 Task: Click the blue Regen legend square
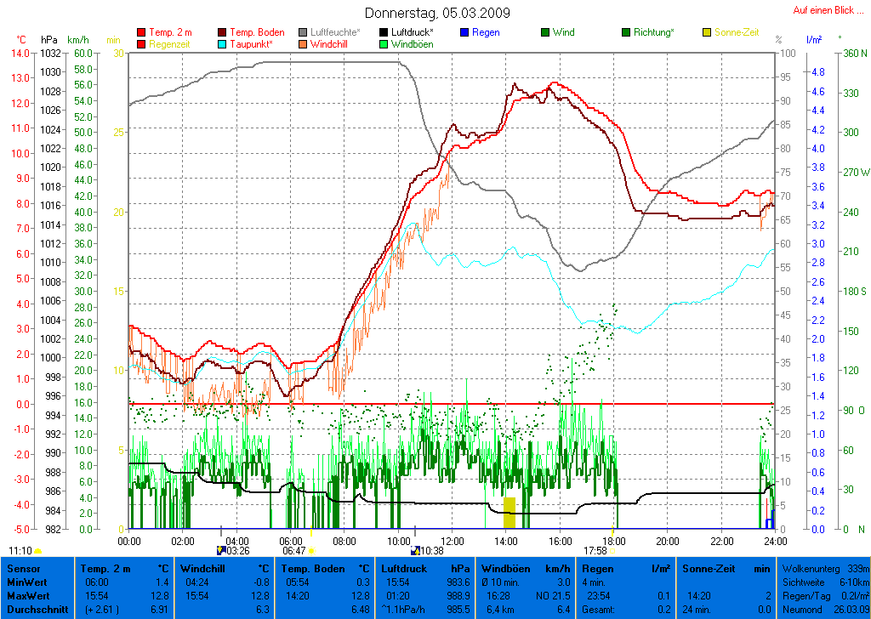[464, 32]
